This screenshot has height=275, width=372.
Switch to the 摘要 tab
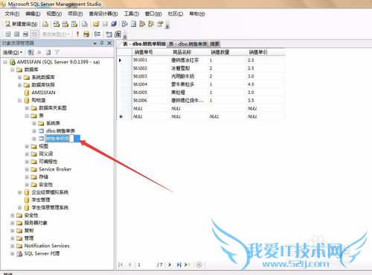coord(214,44)
